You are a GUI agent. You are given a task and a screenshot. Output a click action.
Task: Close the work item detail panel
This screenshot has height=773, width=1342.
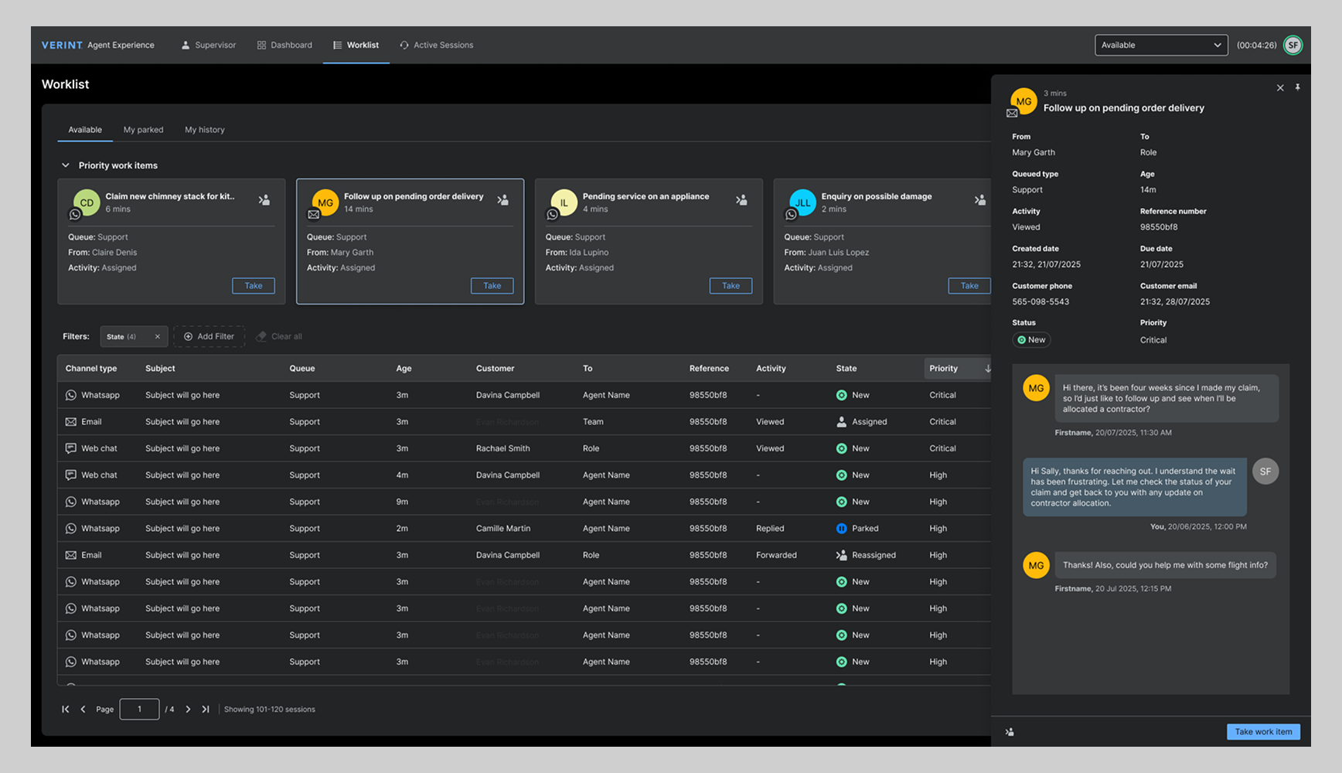[1280, 88]
